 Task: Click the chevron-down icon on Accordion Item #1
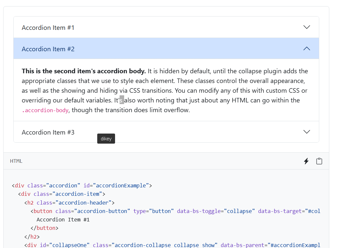pyautogui.click(x=307, y=27)
